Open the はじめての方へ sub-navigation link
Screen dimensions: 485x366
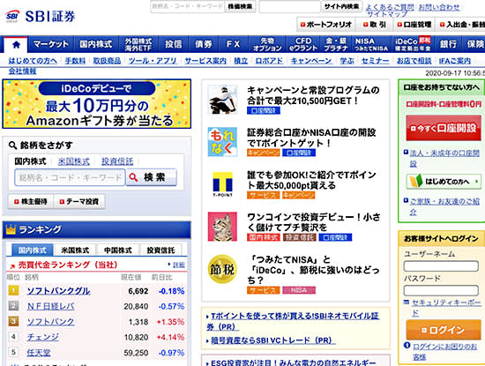tap(33, 61)
